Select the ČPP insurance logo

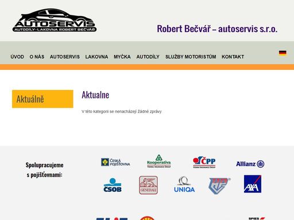[204, 162]
